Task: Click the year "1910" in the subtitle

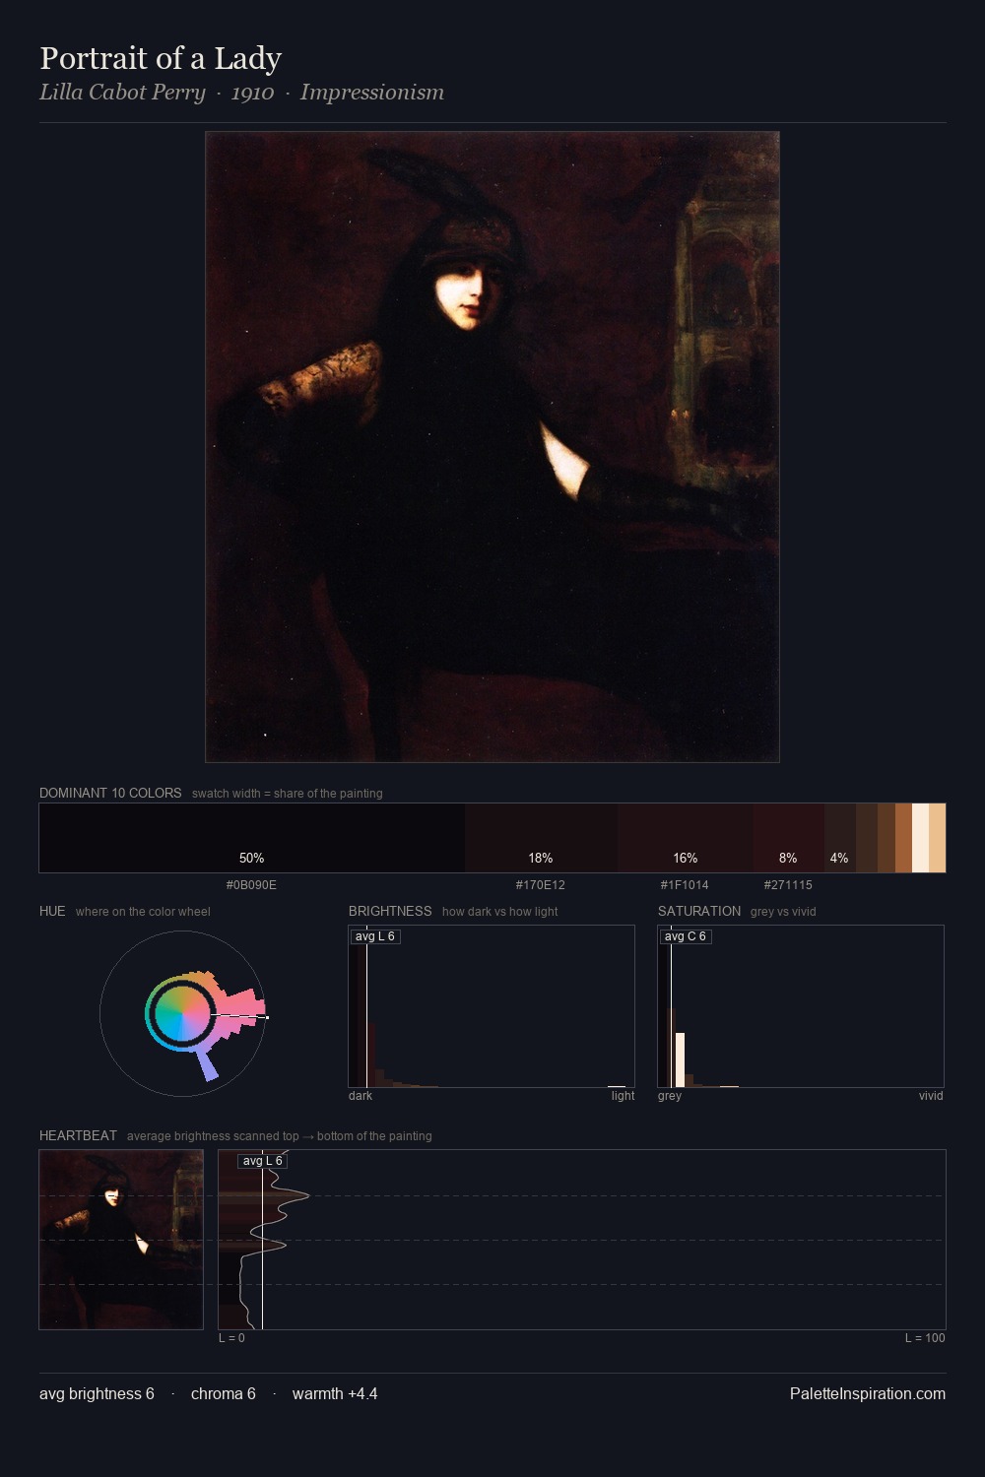Action: click(x=252, y=93)
